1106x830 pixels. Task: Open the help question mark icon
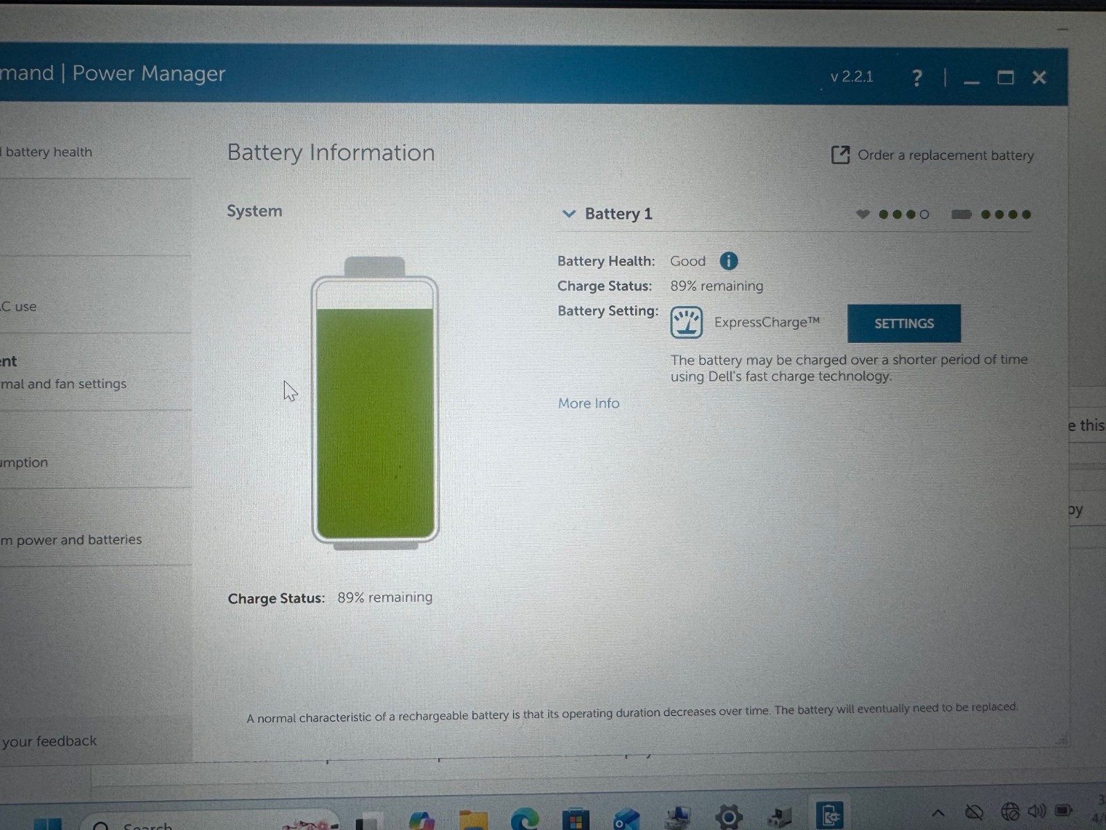pyautogui.click(x=917, y=77)
